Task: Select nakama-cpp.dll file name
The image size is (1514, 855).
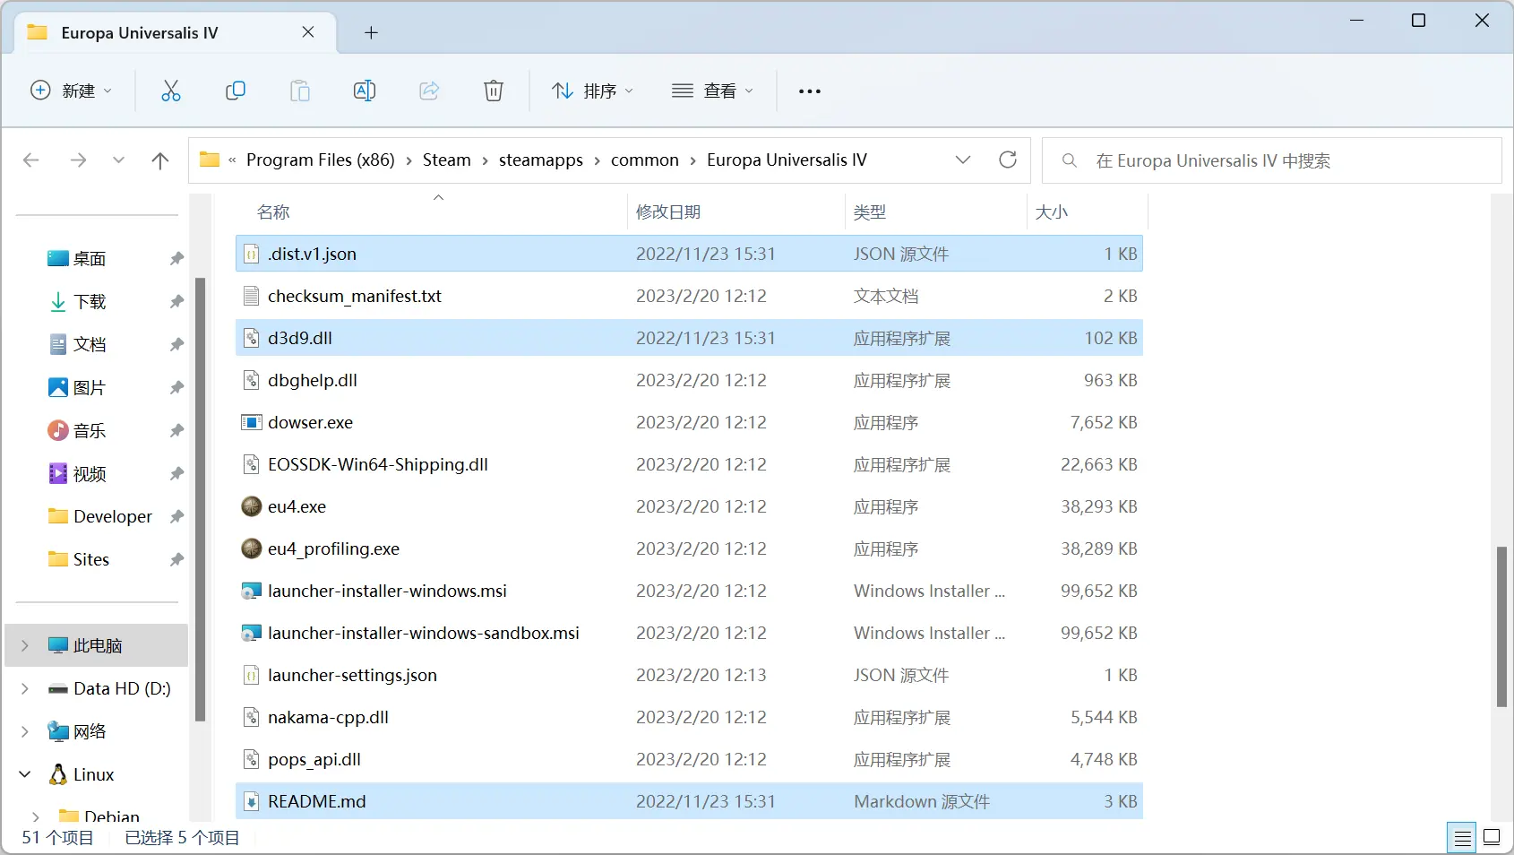Action: coord(328,717)
